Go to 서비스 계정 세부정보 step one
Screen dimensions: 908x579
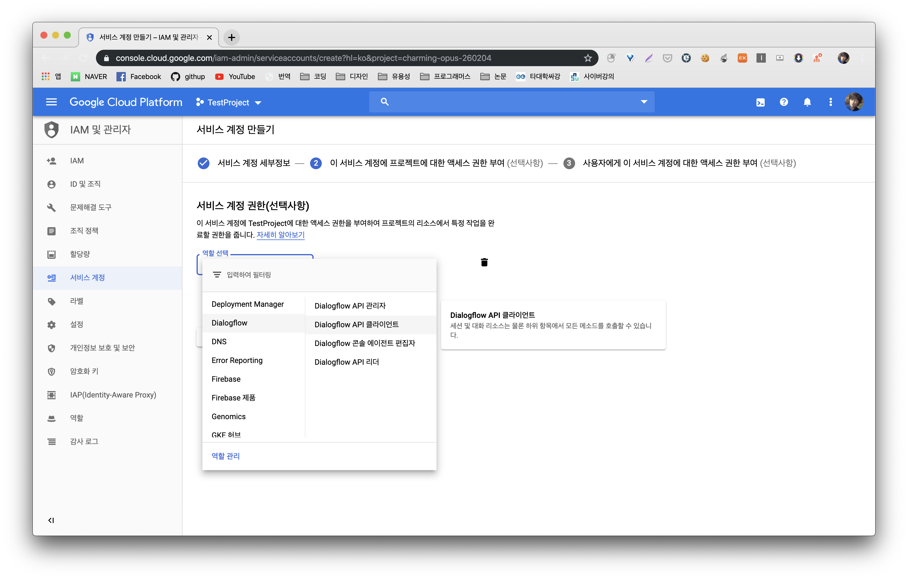click(253, 163)
